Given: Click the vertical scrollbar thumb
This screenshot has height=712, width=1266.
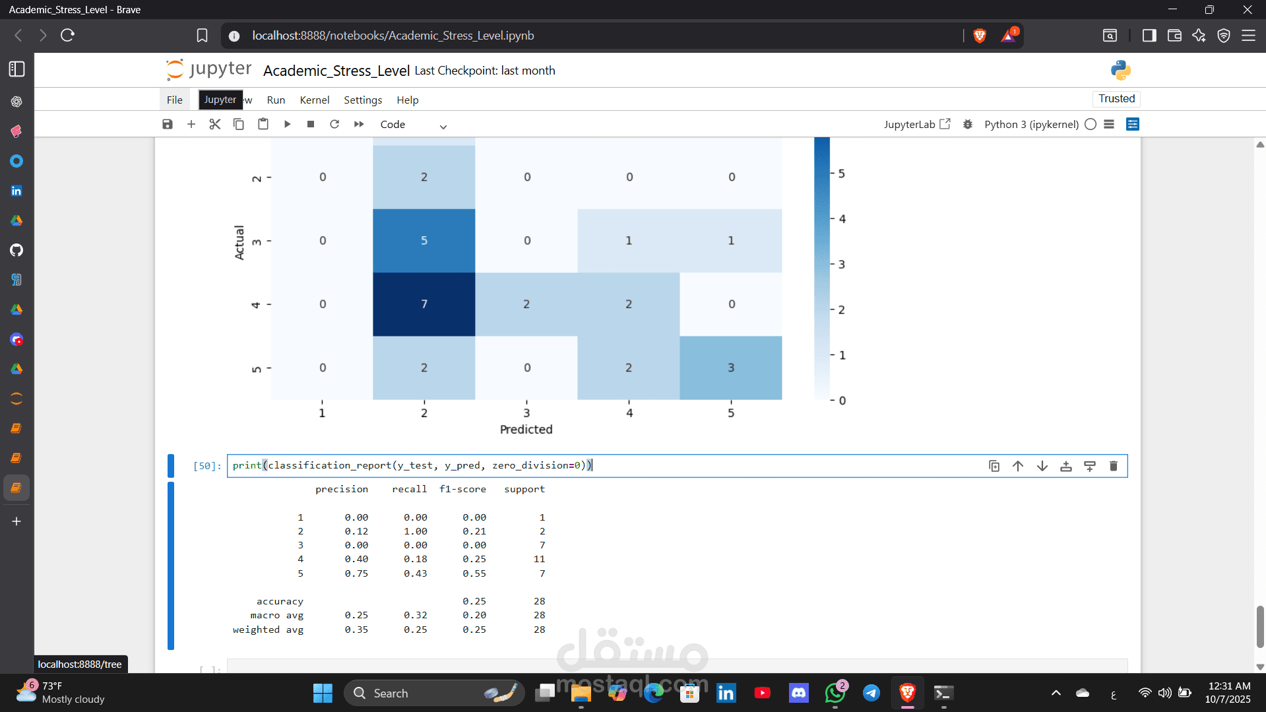Looking at the screenshot, I should tap(1260, 627).
